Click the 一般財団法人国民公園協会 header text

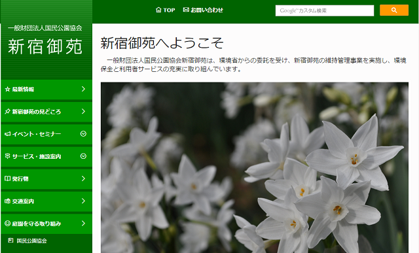[45, 27]
